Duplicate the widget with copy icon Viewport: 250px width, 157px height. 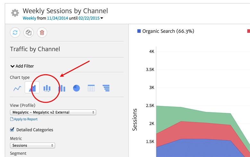28,32
